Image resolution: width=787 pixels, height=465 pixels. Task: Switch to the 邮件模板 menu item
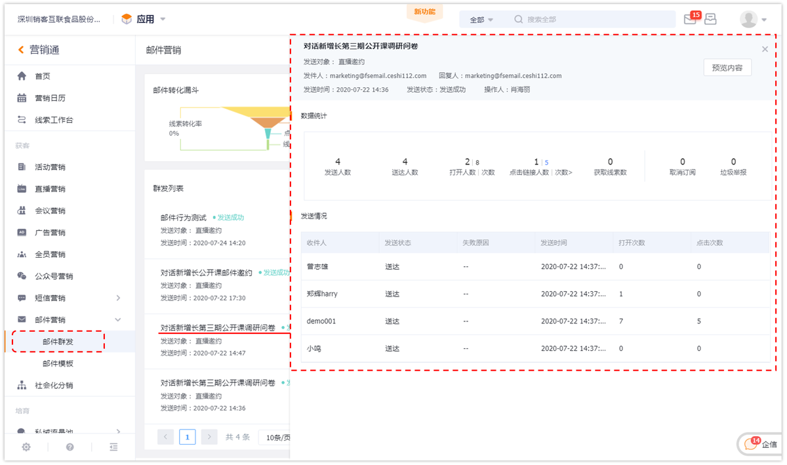58,362
